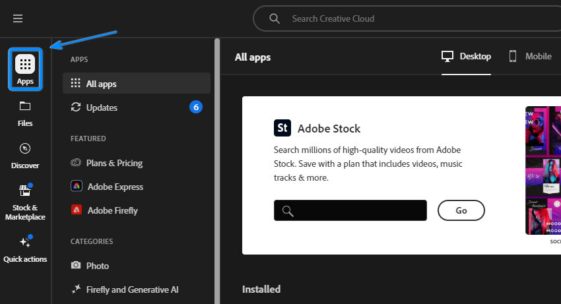Click the Search Creative Cloud field
This screenshot has height=304, width=561.
[x=407, y=18]
